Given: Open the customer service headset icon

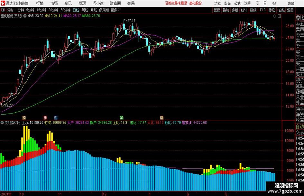Looking at the screenshot, I should [257, 3].
